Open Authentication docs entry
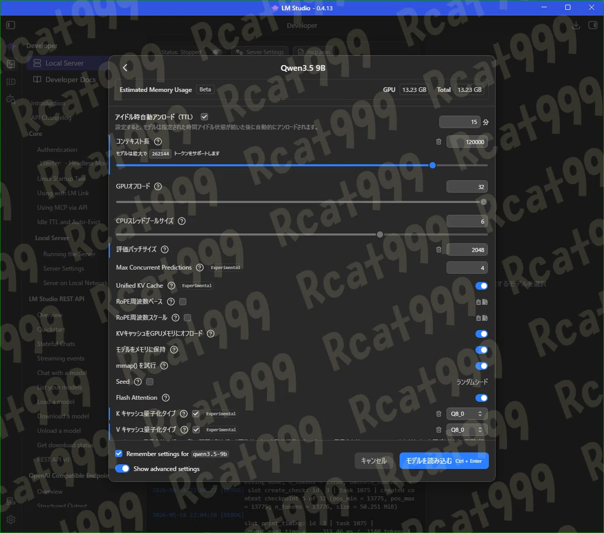Viewport: 604px width, 533px height. [x=57, y=150]
